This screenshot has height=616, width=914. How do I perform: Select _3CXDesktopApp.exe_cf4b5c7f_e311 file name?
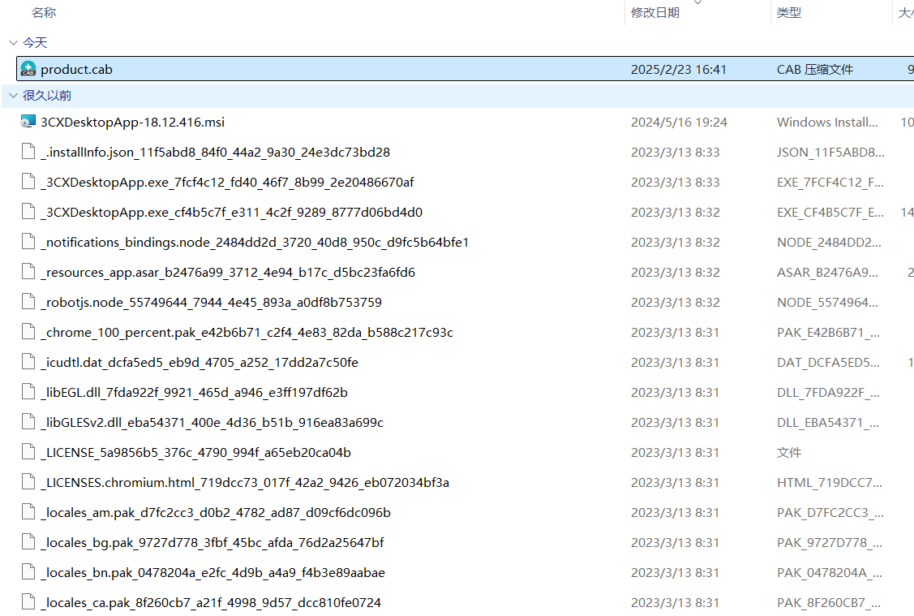pos(231,213)
